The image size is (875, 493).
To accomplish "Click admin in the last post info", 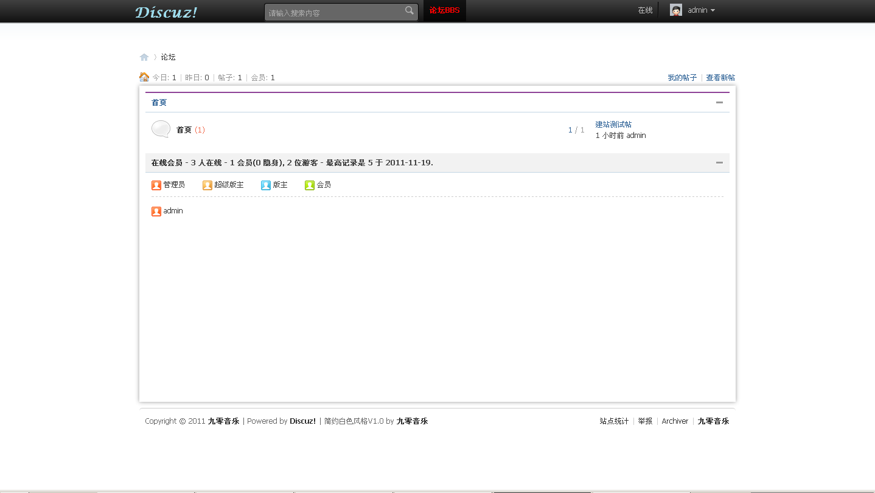I will pyautogui.click(x=636, y=136).
